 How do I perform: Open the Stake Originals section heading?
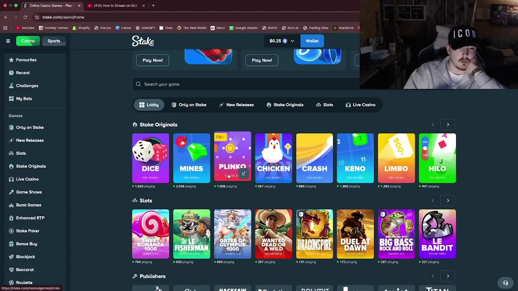tap(158, 124)
